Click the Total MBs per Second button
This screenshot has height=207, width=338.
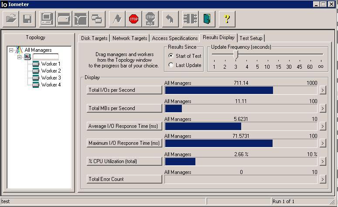(124, 108)
